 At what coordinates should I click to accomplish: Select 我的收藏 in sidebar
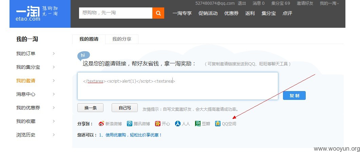tap(26, 121)
